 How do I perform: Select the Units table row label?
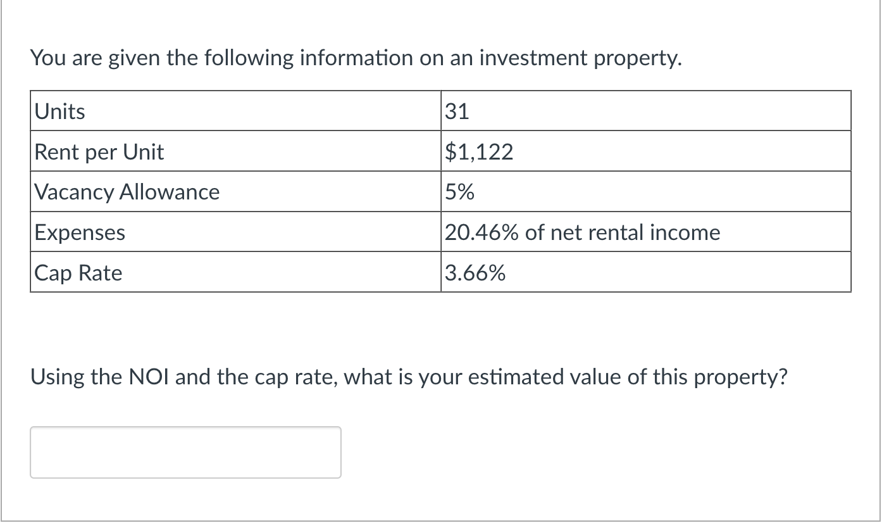(x=60, y=111)
